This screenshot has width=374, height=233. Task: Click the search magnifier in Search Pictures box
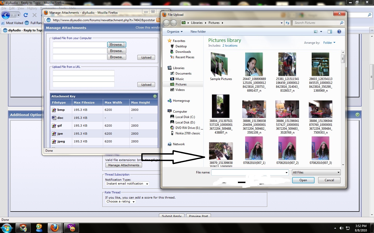coord(342,23)
